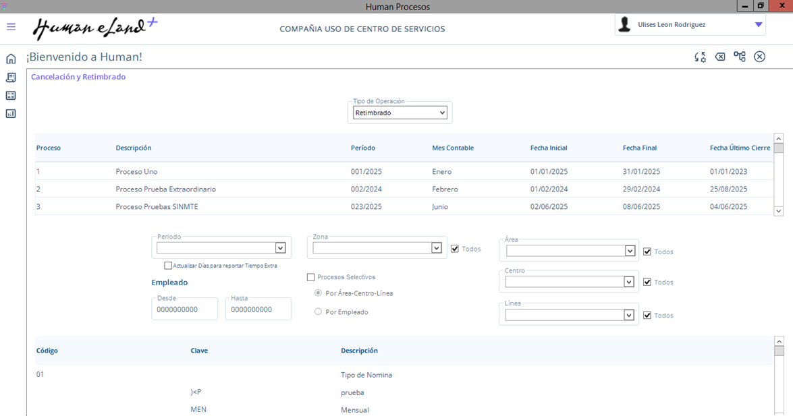Open the Ulises Leon Rodriguez user menu
Viewport: 793px width, 416px height.
(x=759, y=25)
